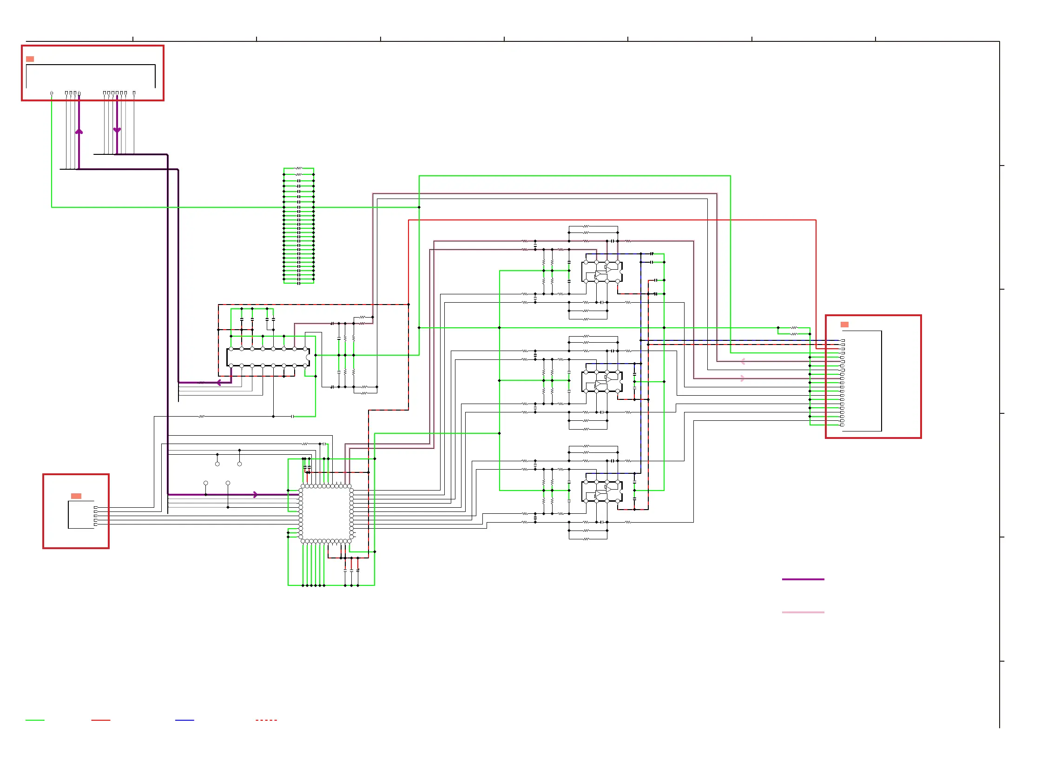The image size is (1054, 783).
Task: Click the salmon tag in the bottom-left connector box
Action: pos(76,496)
